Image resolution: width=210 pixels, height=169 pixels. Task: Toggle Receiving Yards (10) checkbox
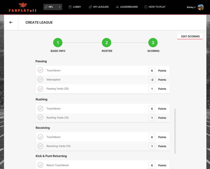point(40,146)
